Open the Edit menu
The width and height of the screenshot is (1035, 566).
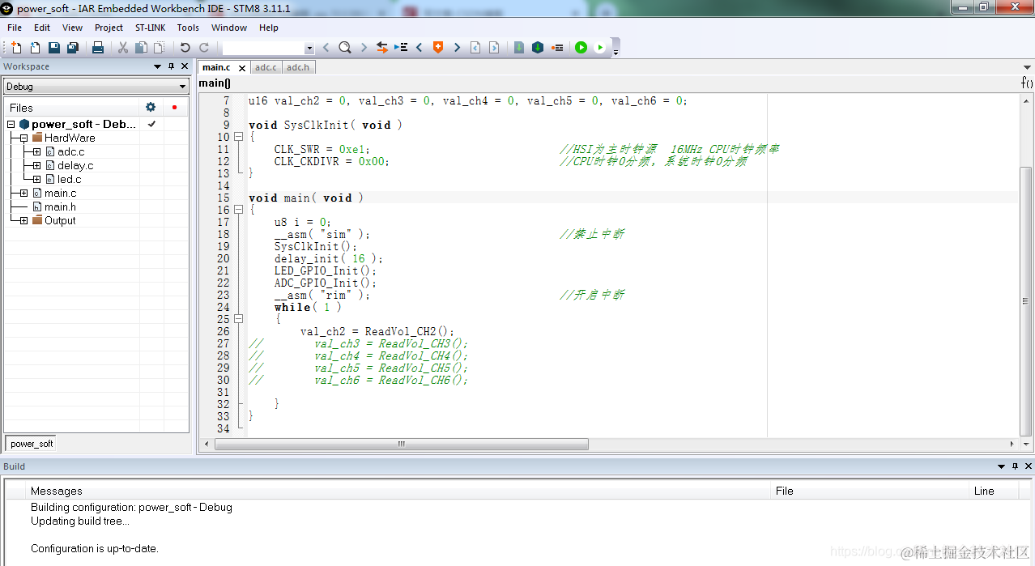pos(42,28)
